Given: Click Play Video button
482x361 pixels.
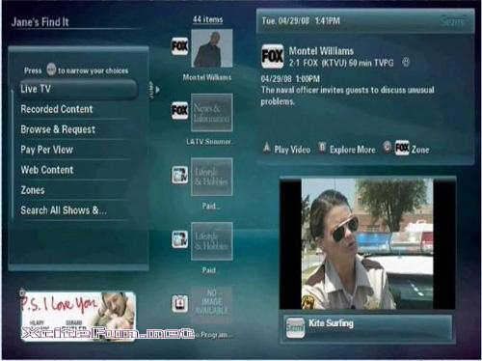Looking at the screenshot, I should coord(287,149).
